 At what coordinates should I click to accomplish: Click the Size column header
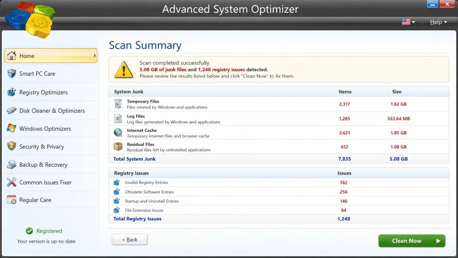click(x=397, y=92)
